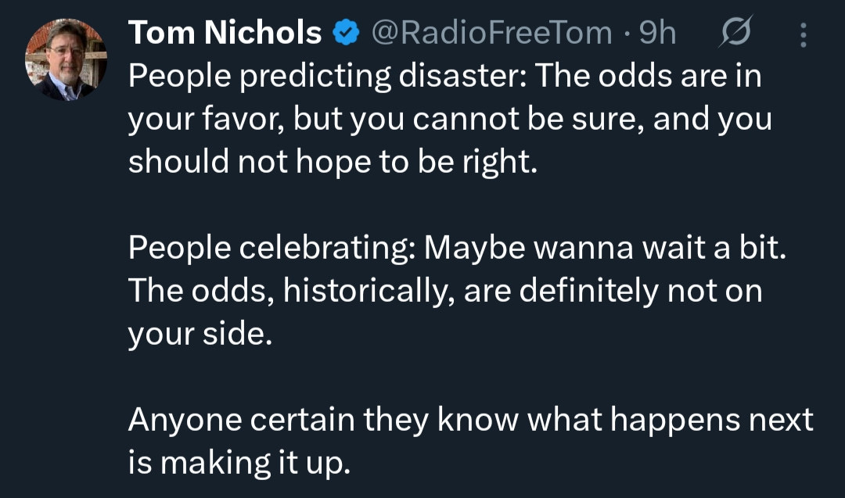Click the word 'historically' in the tweet
Viewport: 845px width, 498px height.
pyautogui.click(x=367, y=292)
